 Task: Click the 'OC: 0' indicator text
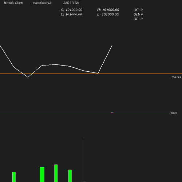coord(138,10)
